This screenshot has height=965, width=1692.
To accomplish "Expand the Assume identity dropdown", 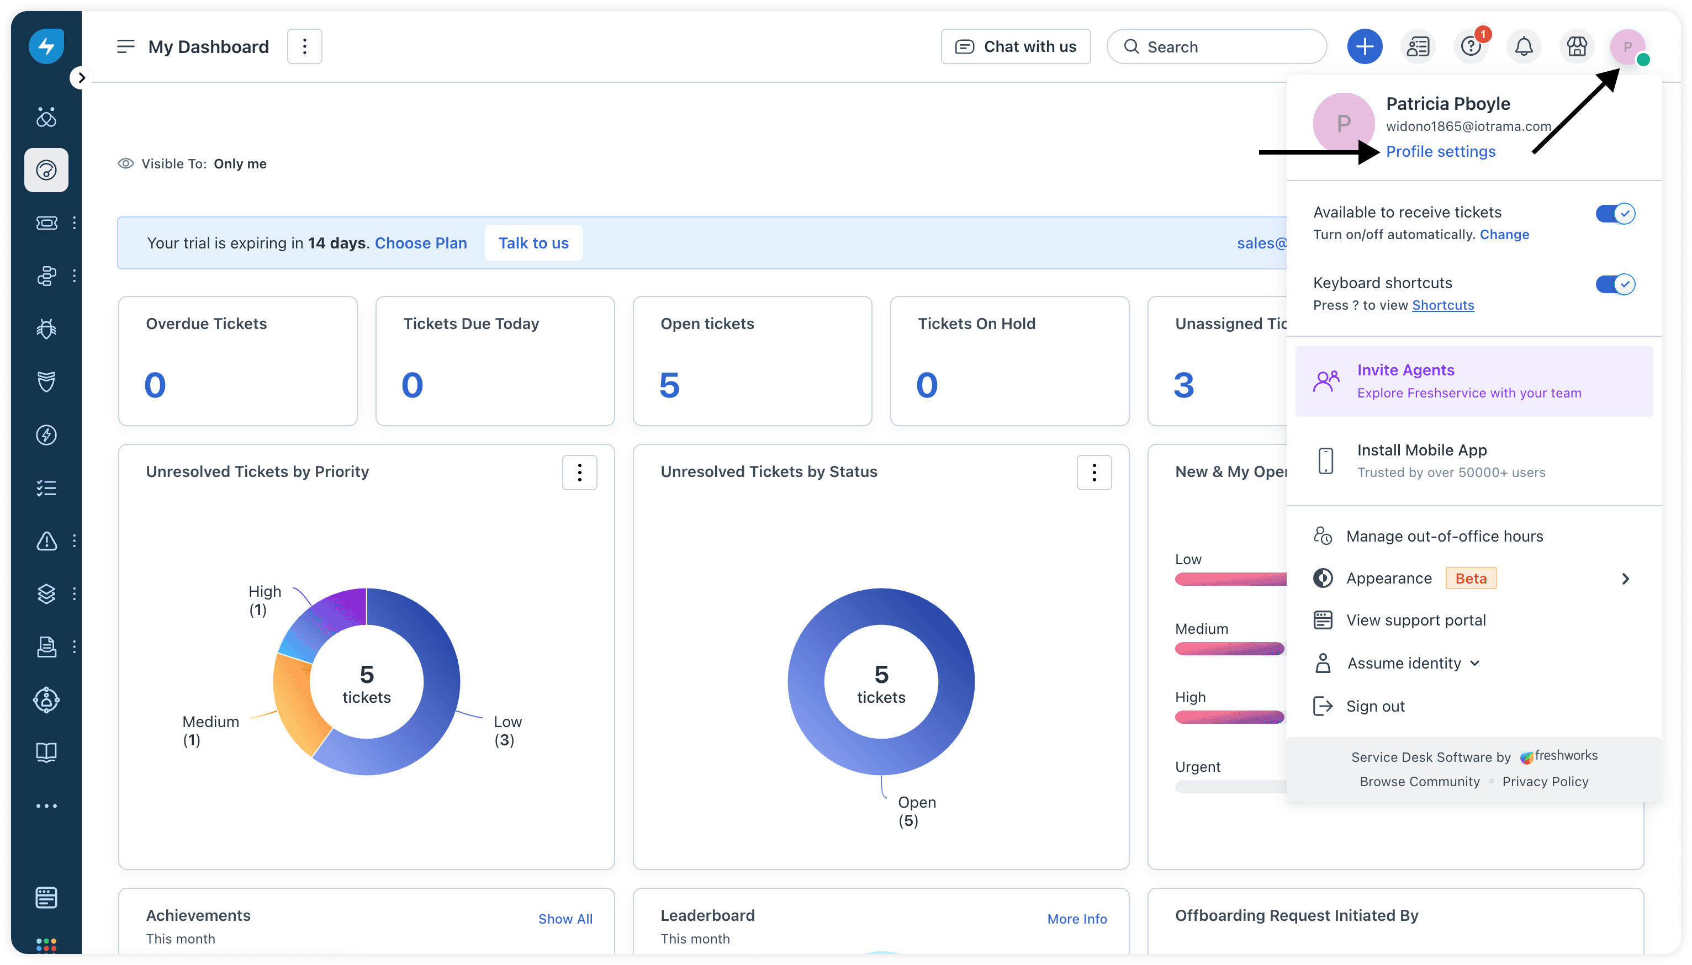I will coord(1413,664).
